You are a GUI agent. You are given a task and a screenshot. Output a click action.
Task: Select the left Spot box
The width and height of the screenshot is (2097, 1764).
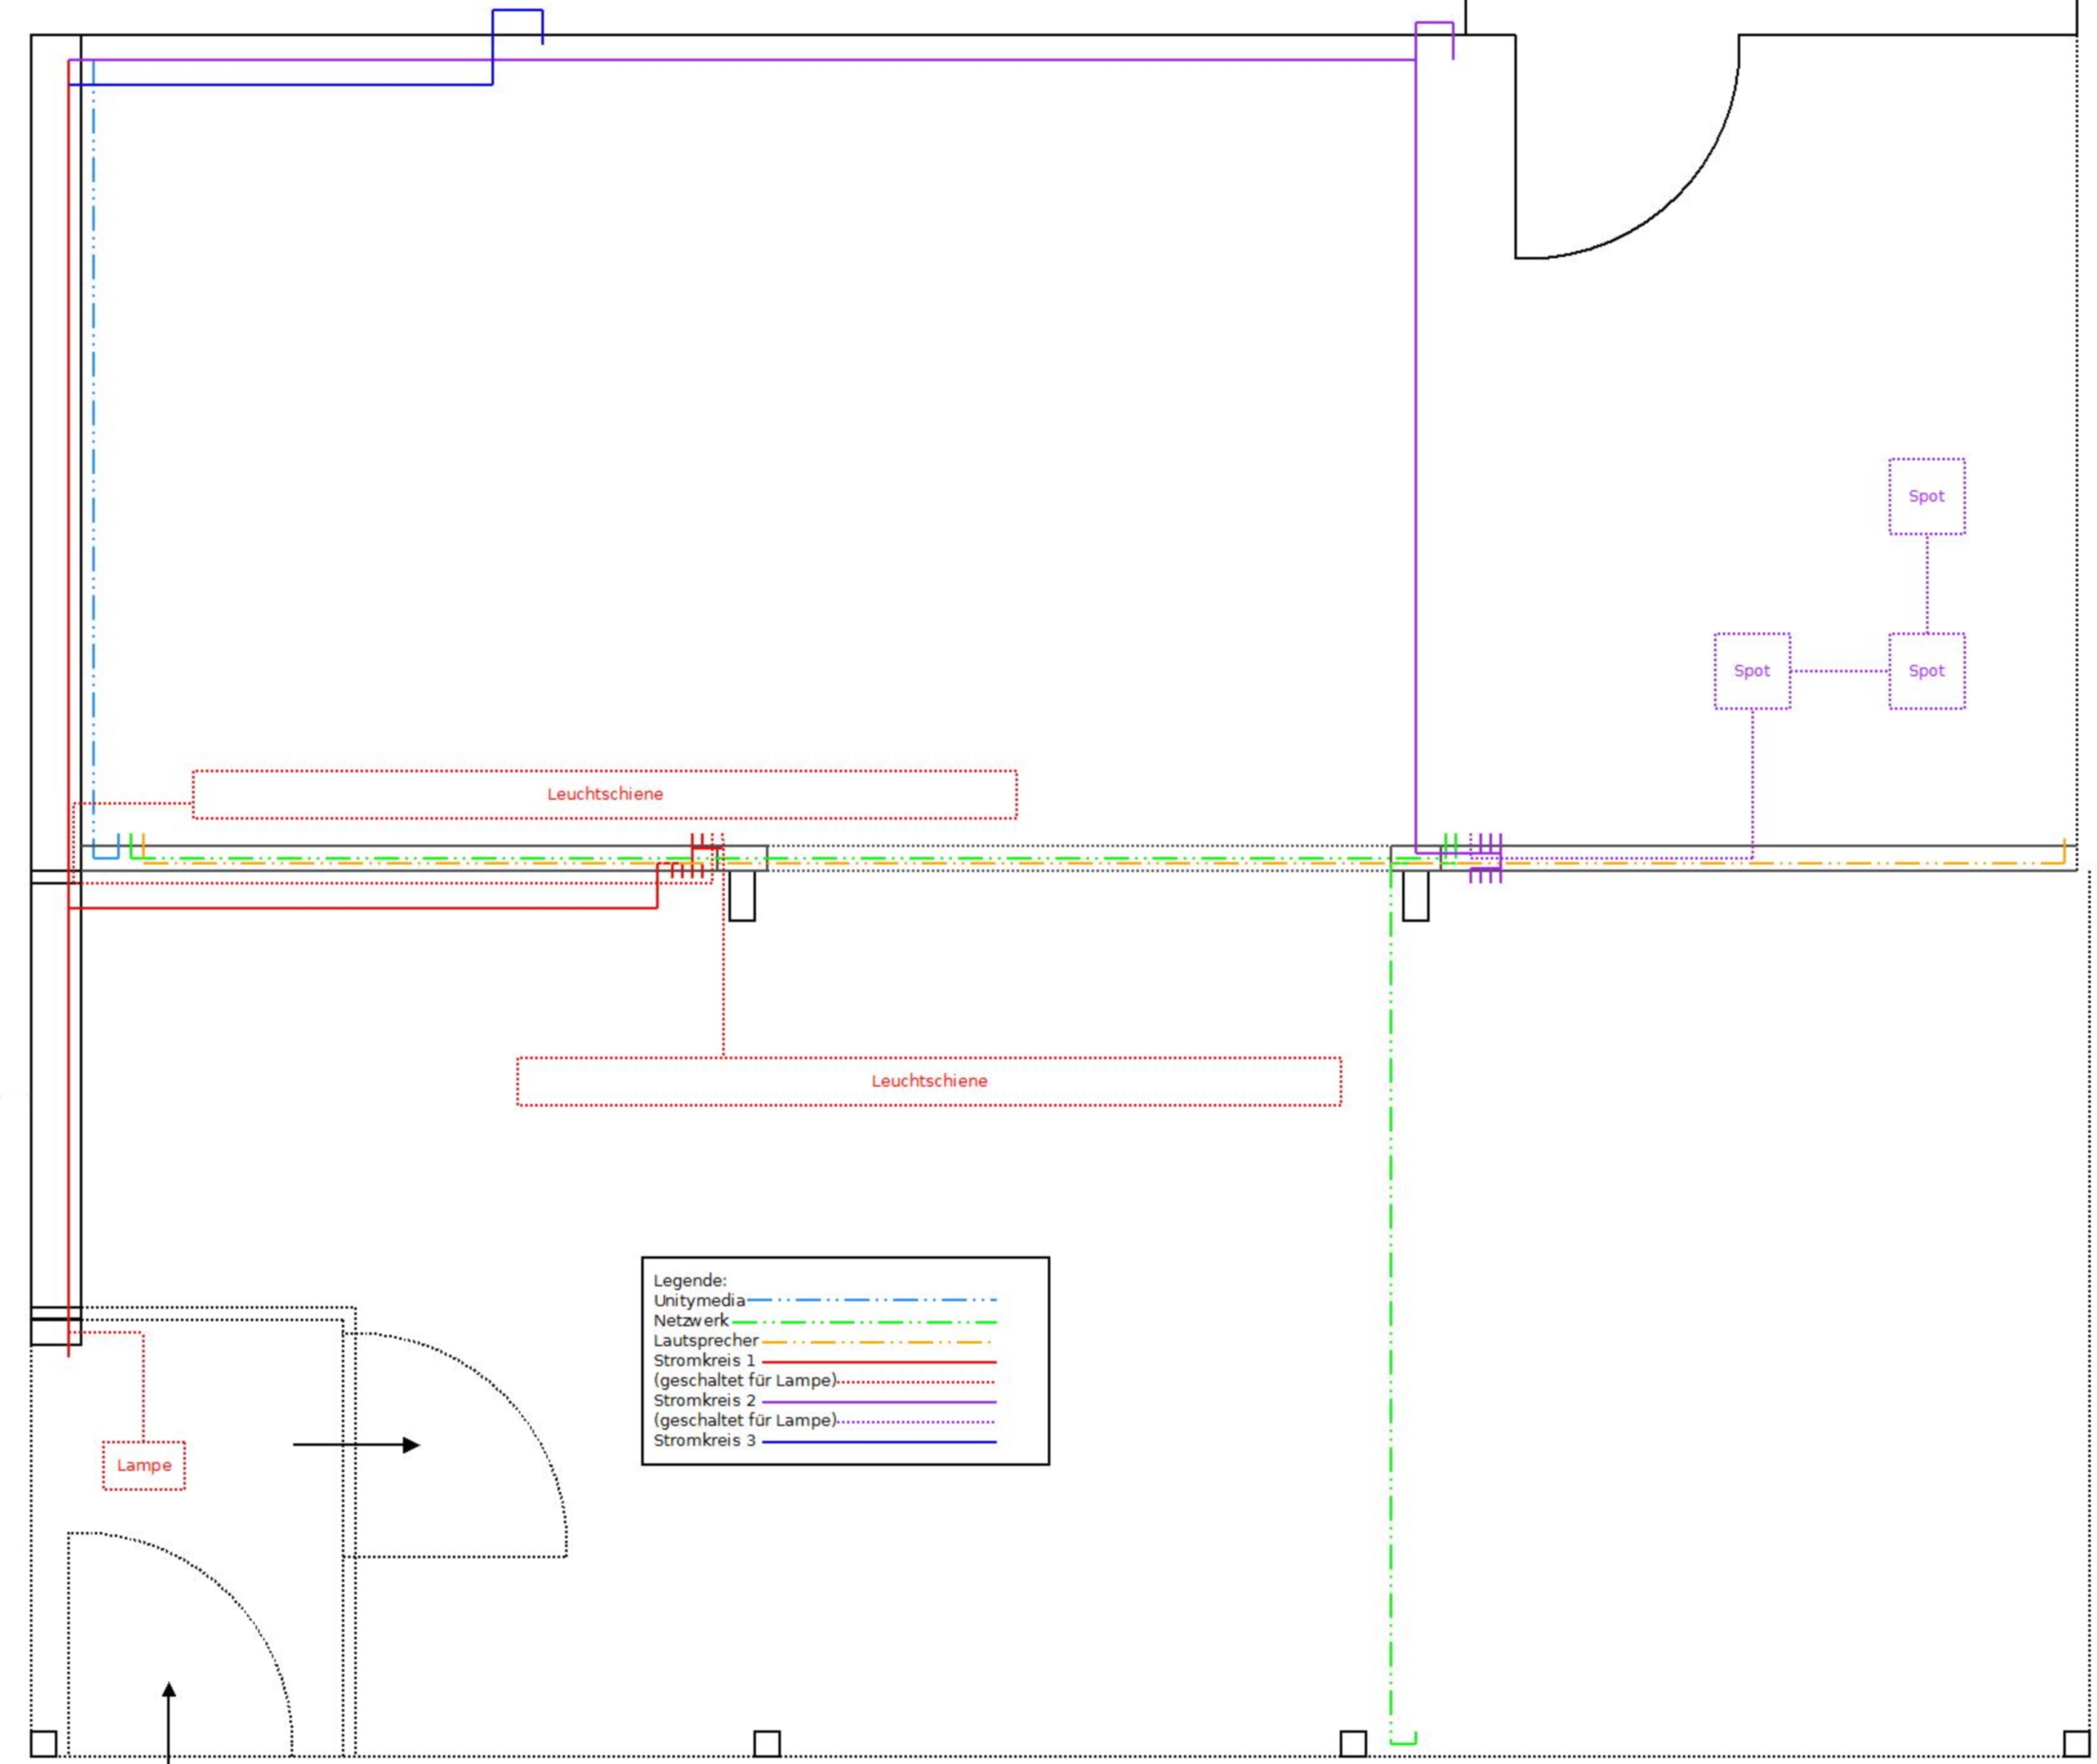click(x=1751, y=671)
